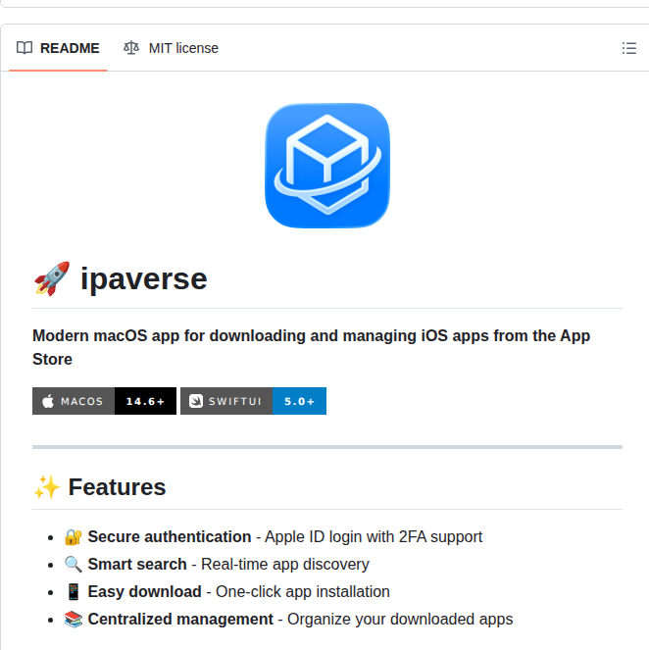649x650 pixels.
Task: Click the 'Modern macOS app for downloading' description
Action: coord(311,347)
